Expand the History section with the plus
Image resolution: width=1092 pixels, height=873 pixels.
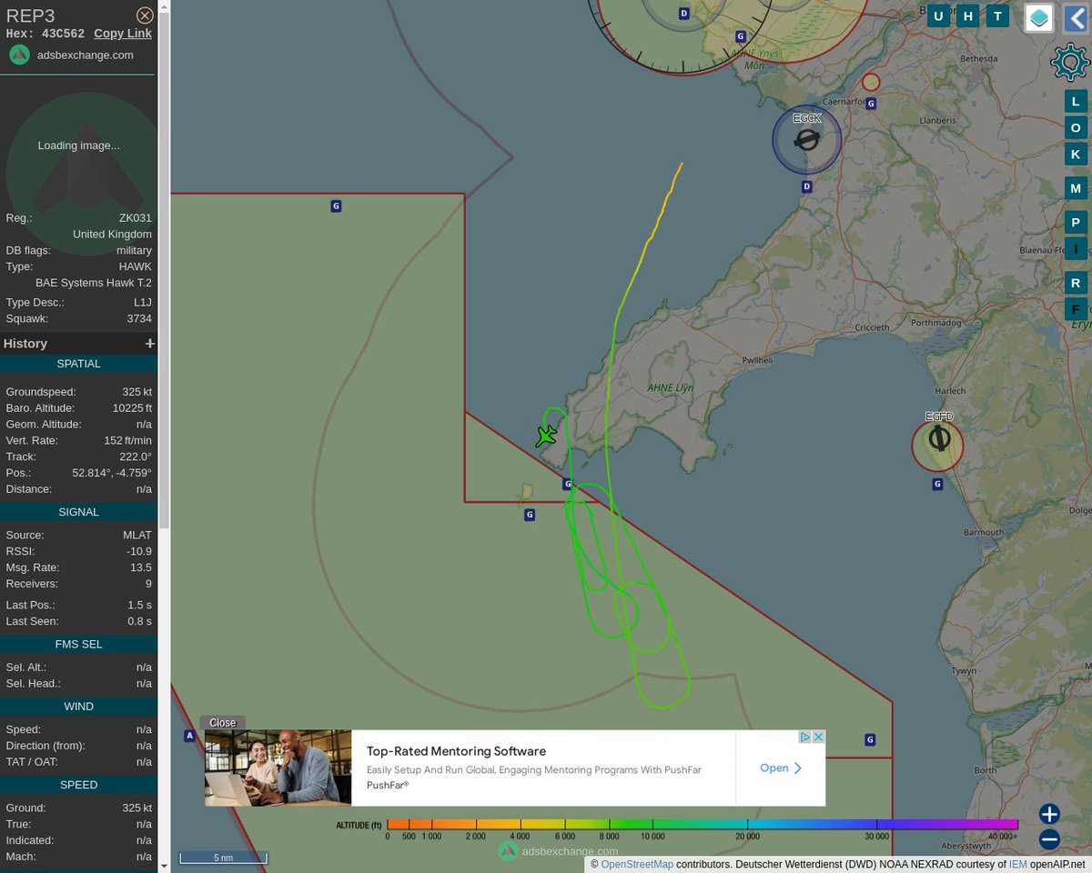151,344
